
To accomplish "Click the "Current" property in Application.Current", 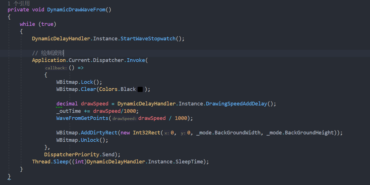I will click(79, 60).
